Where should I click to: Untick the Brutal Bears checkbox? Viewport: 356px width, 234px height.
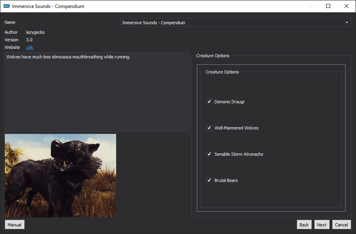[x=209, y=180]
